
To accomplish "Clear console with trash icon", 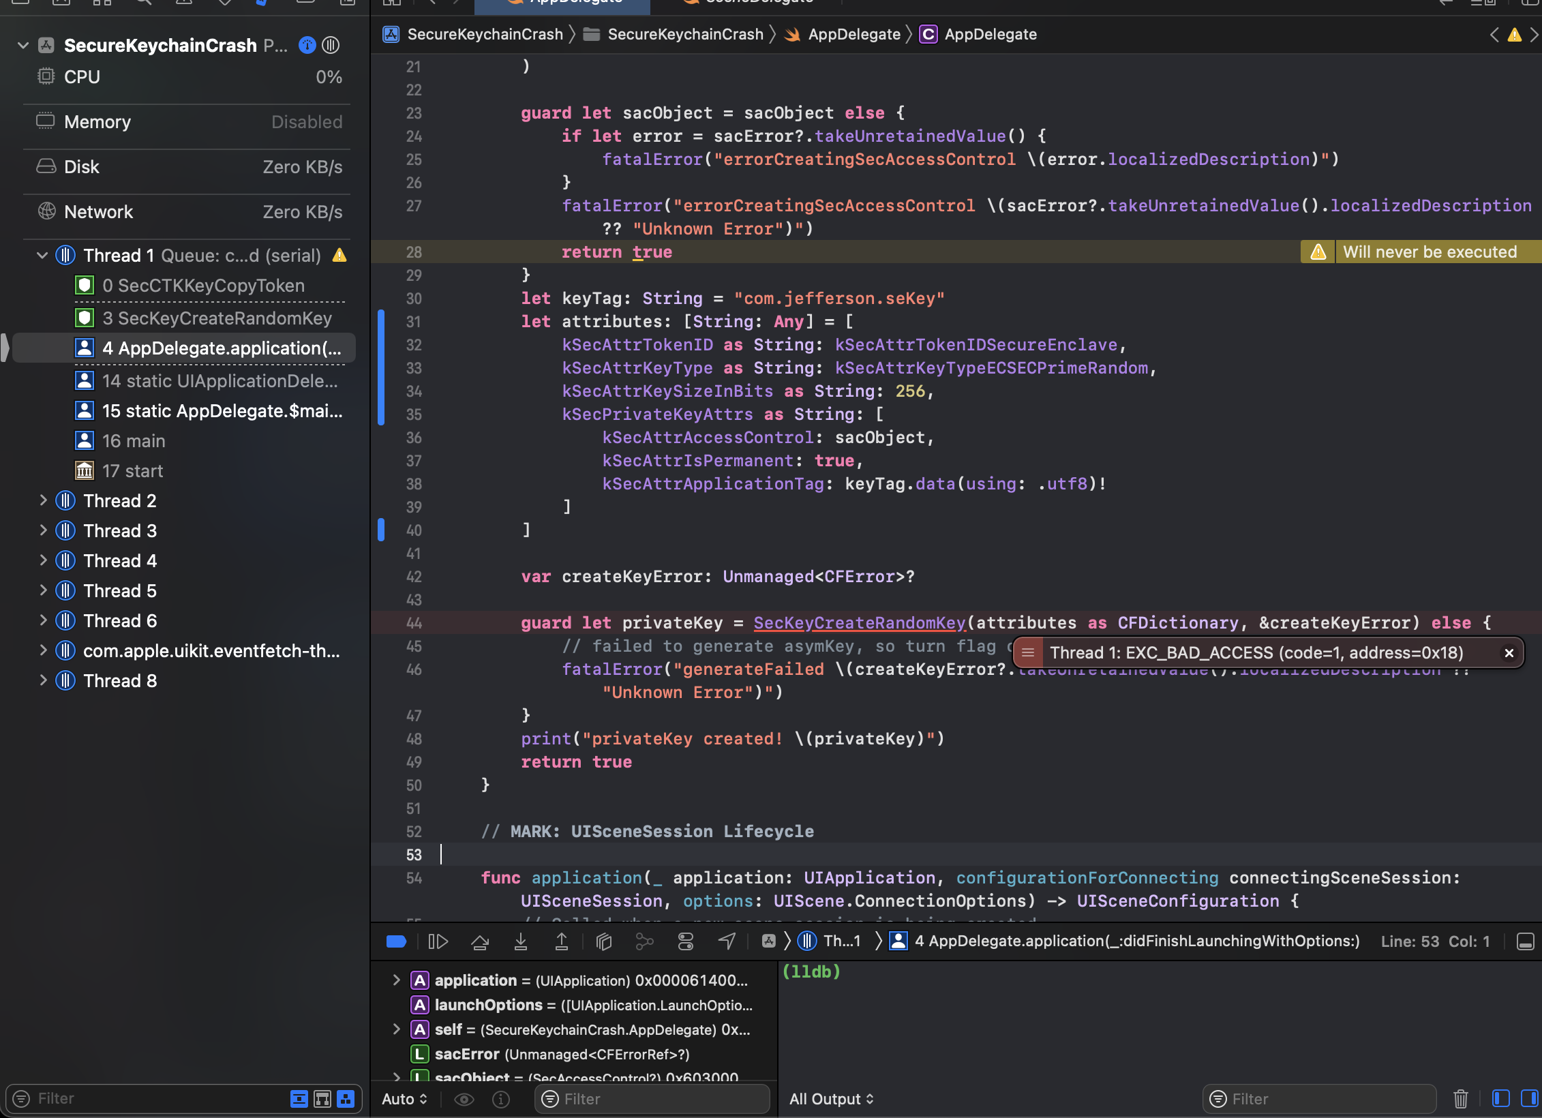I will pos(1460,1099).
